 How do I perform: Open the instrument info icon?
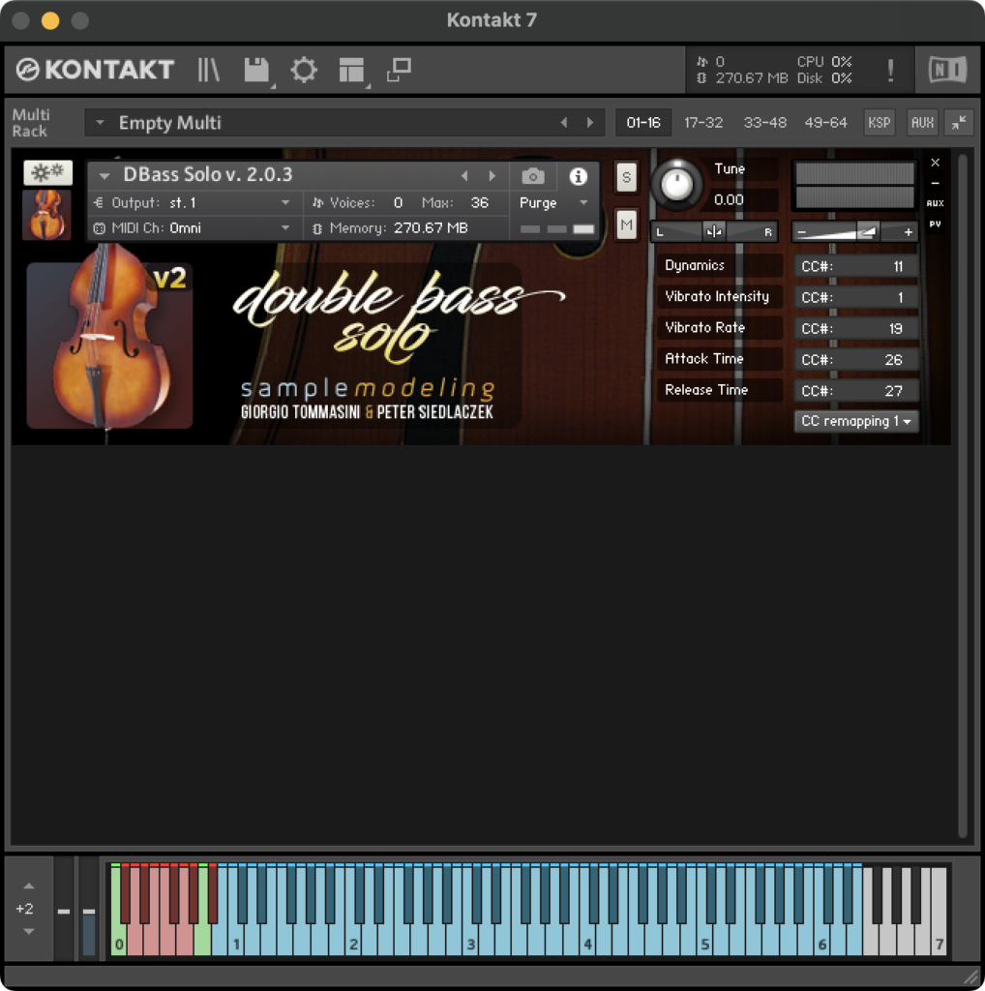point(578,176)
